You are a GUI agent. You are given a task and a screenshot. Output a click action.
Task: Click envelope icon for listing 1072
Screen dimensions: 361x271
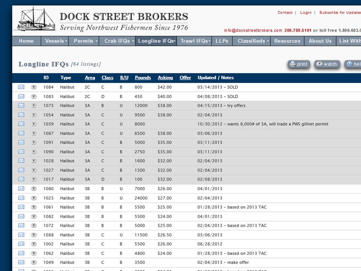(x=21, y=225)
